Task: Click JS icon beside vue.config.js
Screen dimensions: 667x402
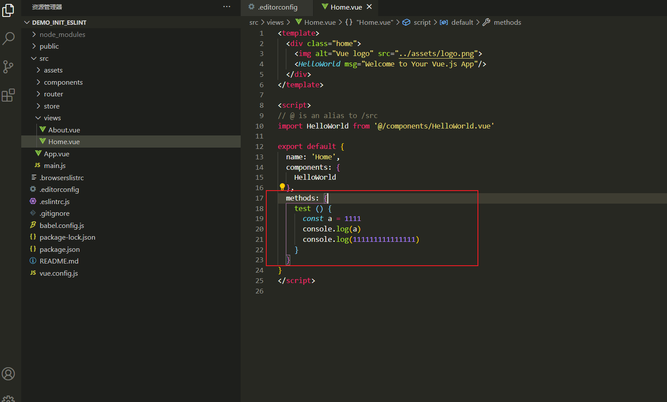Action: pyautogui.click(x=33, y=273)
